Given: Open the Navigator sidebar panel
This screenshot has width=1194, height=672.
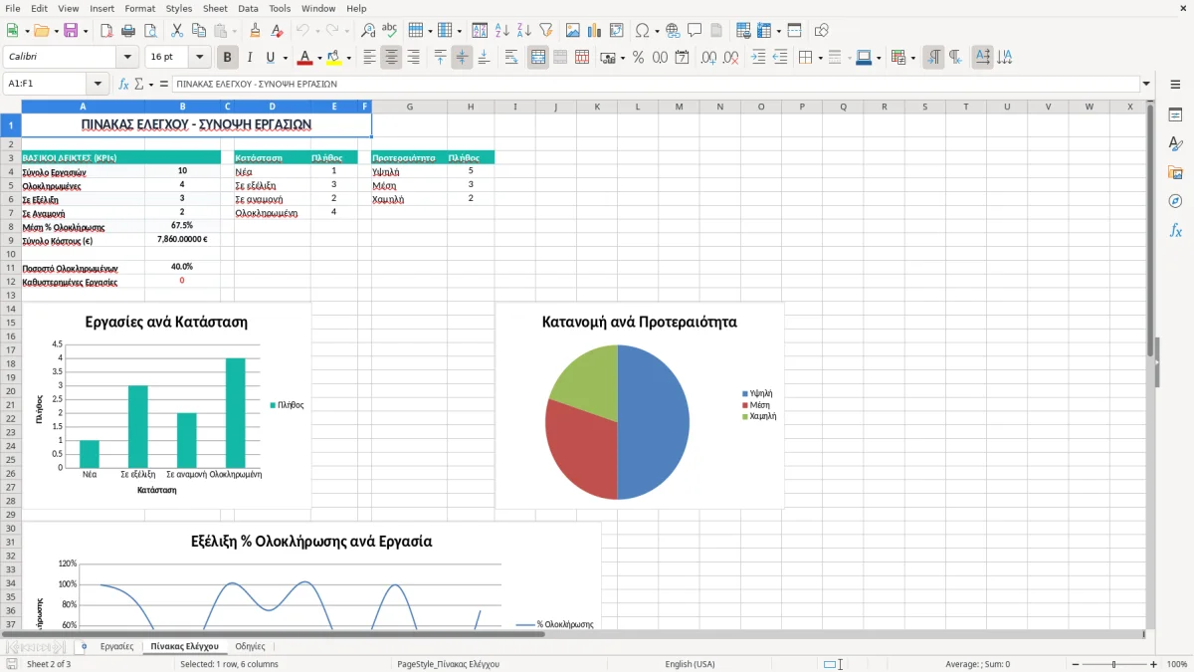Looking at the screenshot, I should pyautogui.click(x=1175, y=201).
